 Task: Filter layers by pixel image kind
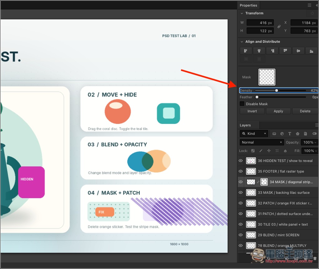point(274,134)
